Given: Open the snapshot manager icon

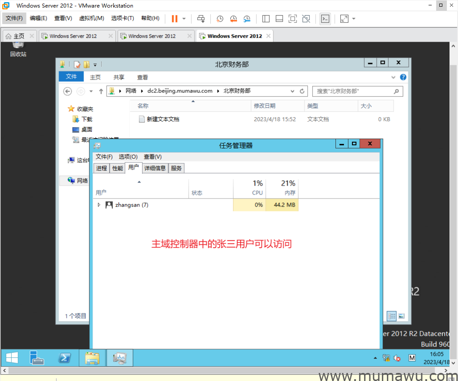Looking at the screenshot, I should pyautogui.click(x=247, y=19).
